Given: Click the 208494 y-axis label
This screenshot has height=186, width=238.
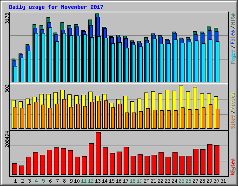Looking at the screenshot, I should (7, 139).
